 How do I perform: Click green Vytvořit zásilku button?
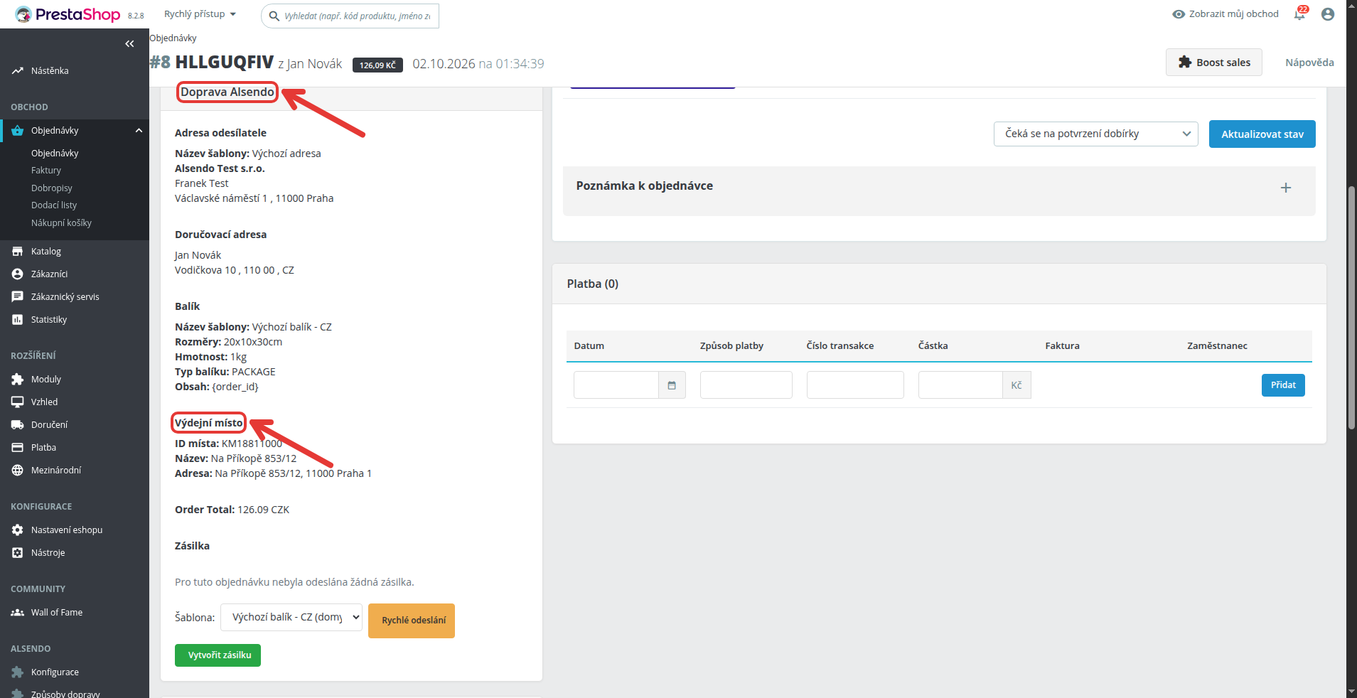[218, 655]
